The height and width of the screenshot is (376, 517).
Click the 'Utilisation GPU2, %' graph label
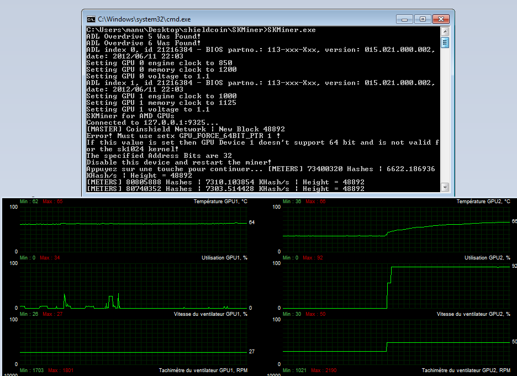(487, 258)
